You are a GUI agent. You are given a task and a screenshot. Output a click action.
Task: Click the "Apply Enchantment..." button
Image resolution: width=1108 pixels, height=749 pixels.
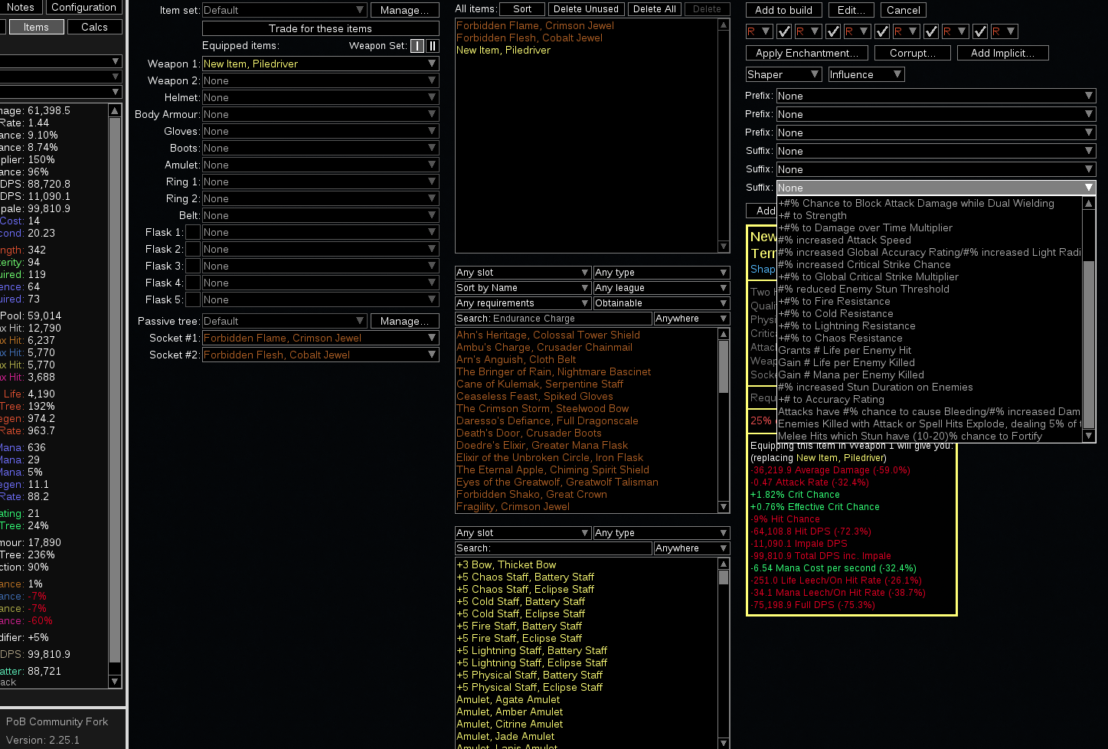point(806,52)
